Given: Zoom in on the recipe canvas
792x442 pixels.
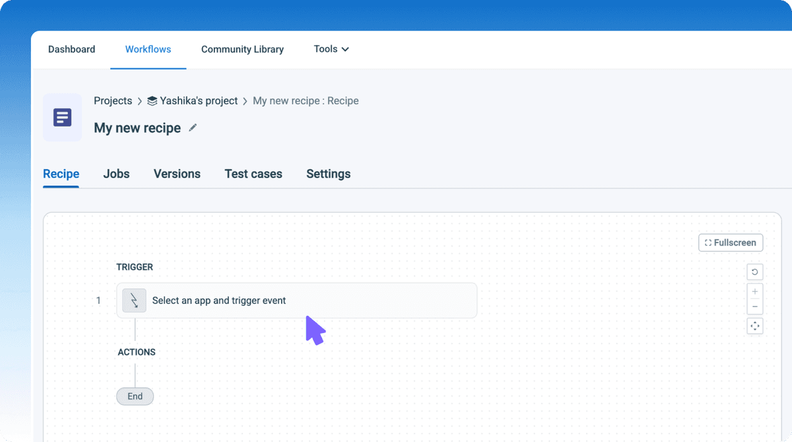Looking at the screenshot, I should pos(754,291).
